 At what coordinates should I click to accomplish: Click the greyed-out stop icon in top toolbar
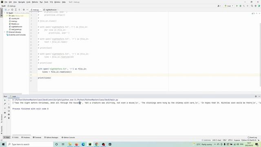tap(248, 6)
